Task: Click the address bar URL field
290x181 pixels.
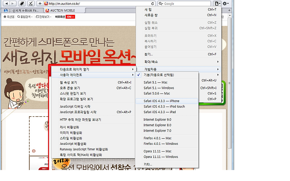Action: 99,4
